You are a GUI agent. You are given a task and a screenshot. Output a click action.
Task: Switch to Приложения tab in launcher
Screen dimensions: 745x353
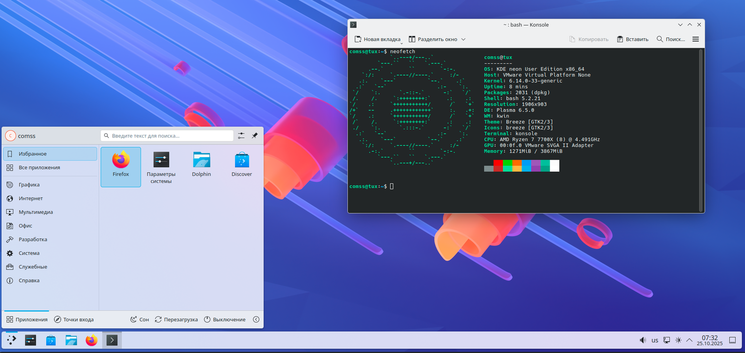pyautogui.click(x=27, y=319)
